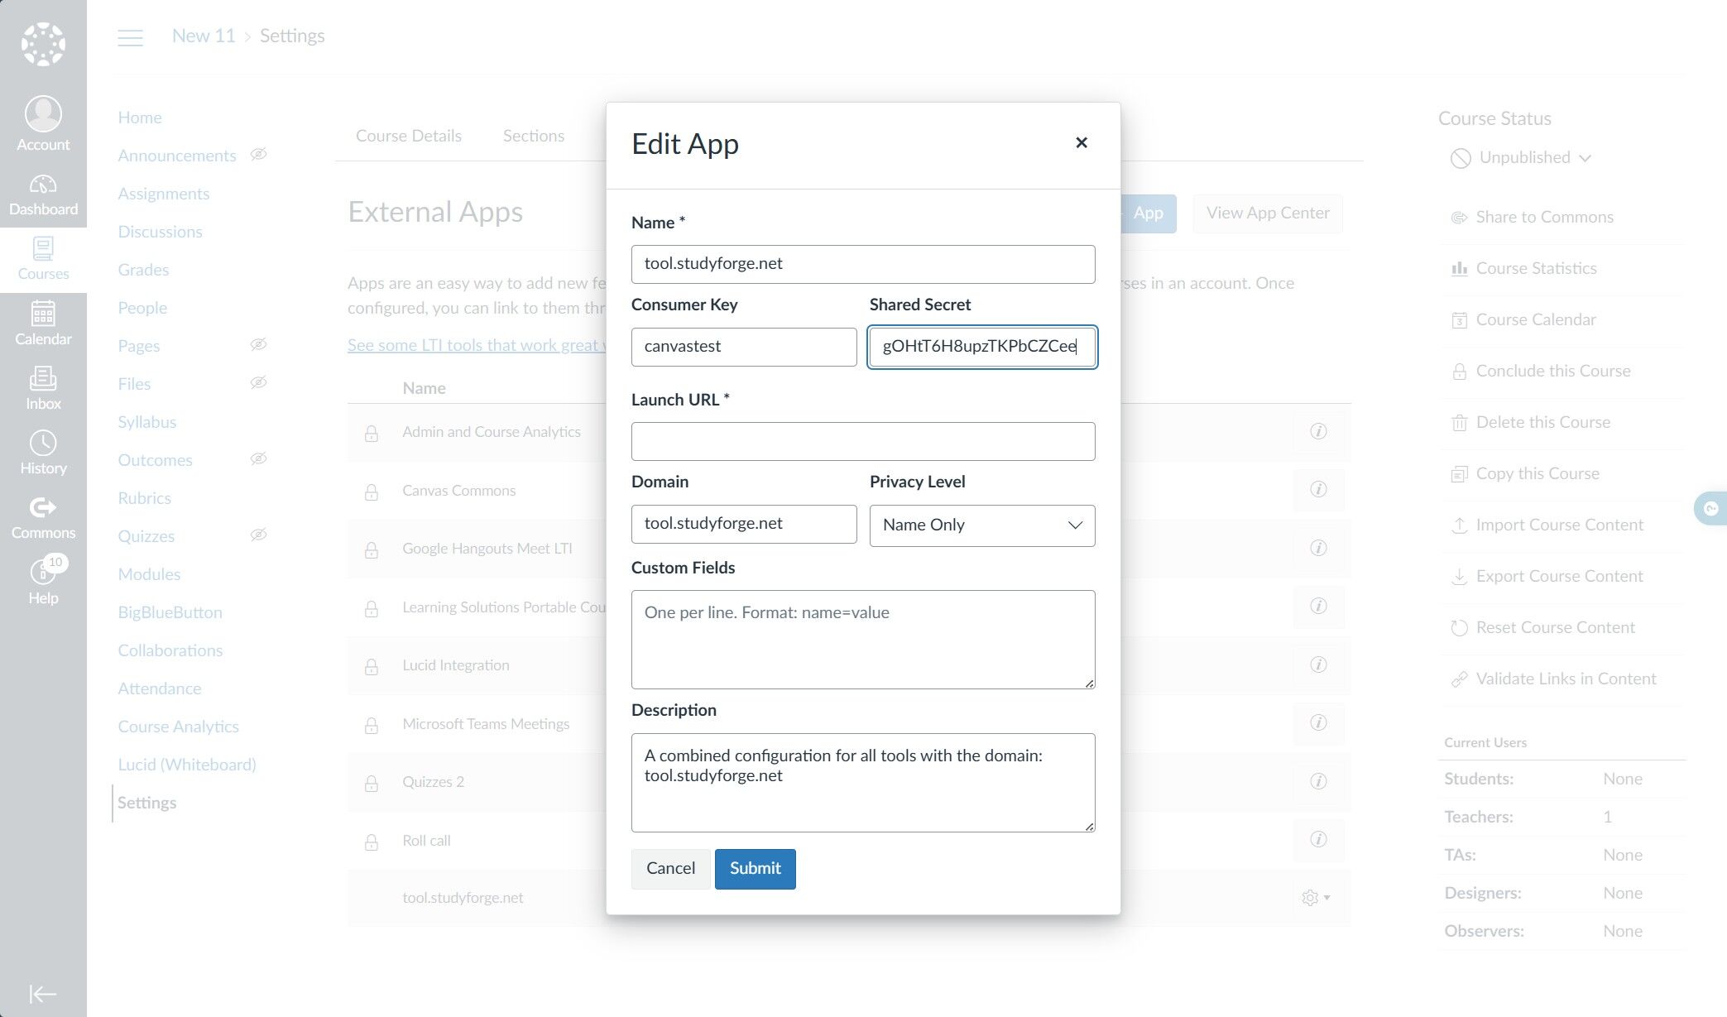Toggle the course navigation hamburger menu
The height and width of the screenshot is (1017, 1727).
click(130, 37)
